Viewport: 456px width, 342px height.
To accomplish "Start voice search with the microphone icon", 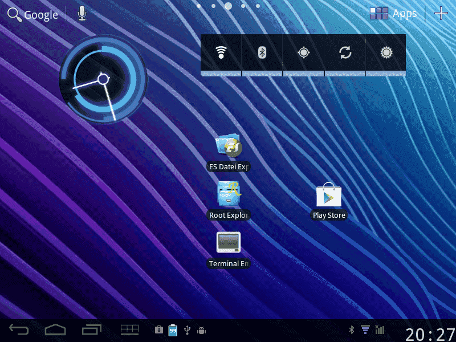I will click(x=82, y=13).
